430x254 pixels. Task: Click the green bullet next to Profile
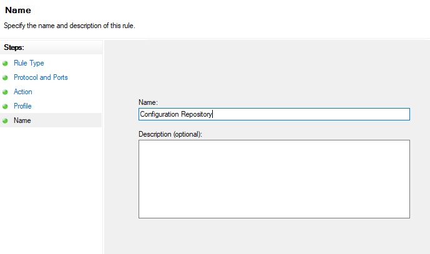tap(6, 107)
